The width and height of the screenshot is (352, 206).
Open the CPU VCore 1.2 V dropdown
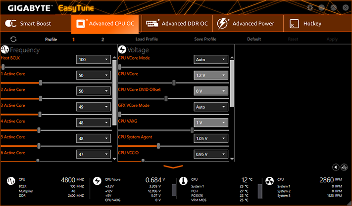[x=211, y=75]
